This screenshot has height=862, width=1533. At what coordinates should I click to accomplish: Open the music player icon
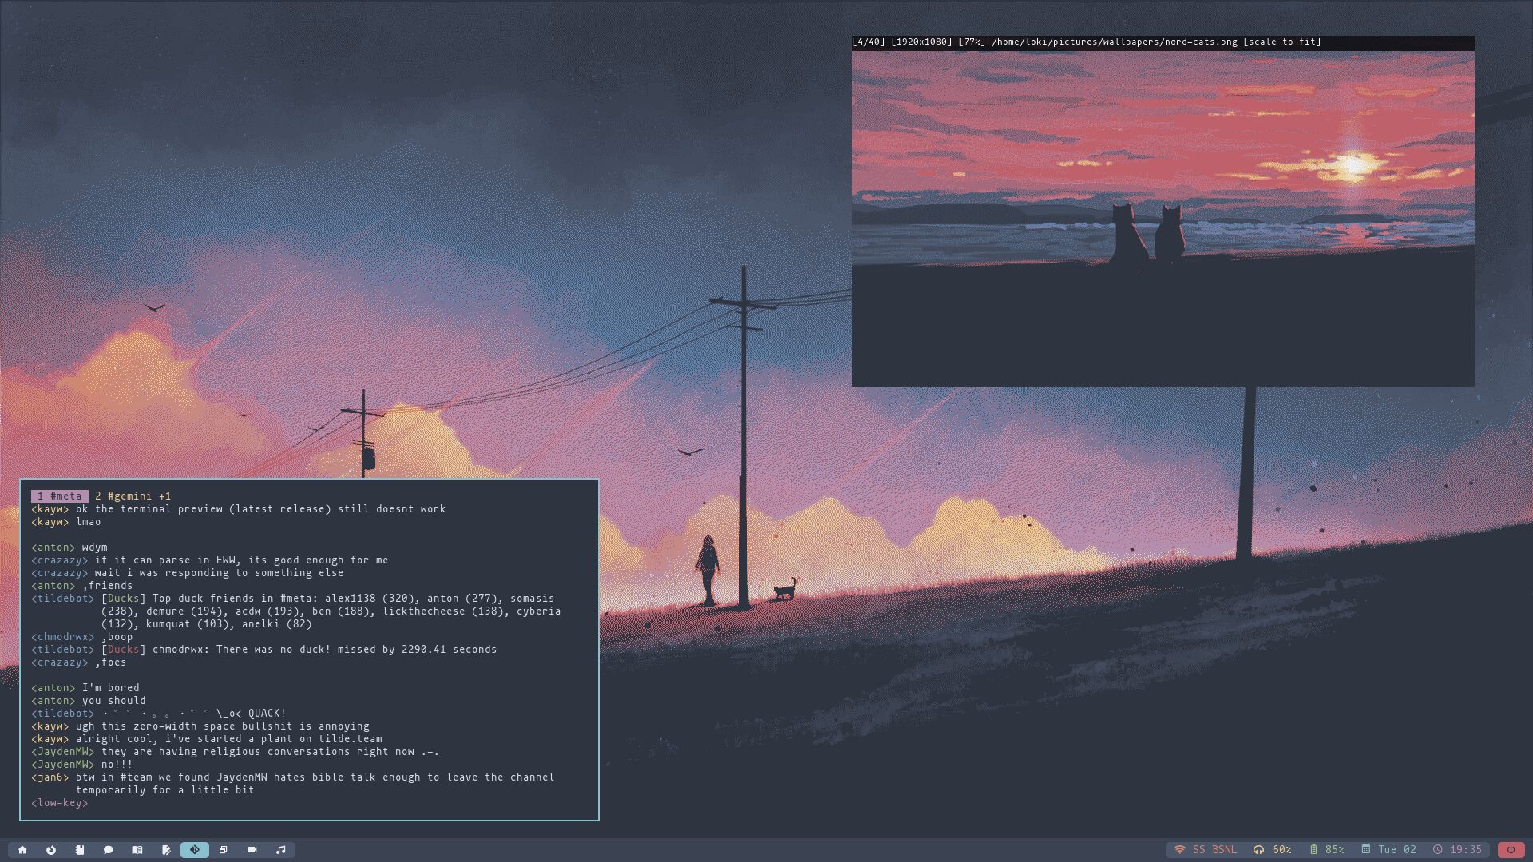pos(280,849)
